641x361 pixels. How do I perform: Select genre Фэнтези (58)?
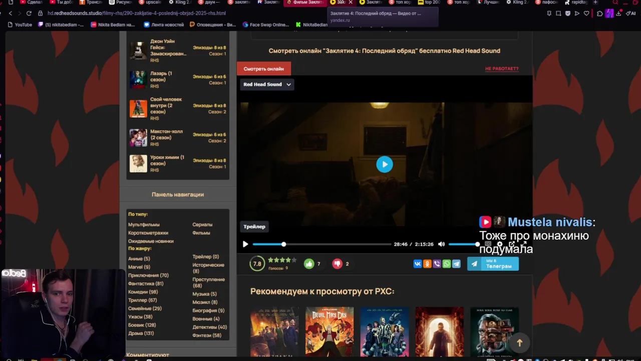point(207,335)
